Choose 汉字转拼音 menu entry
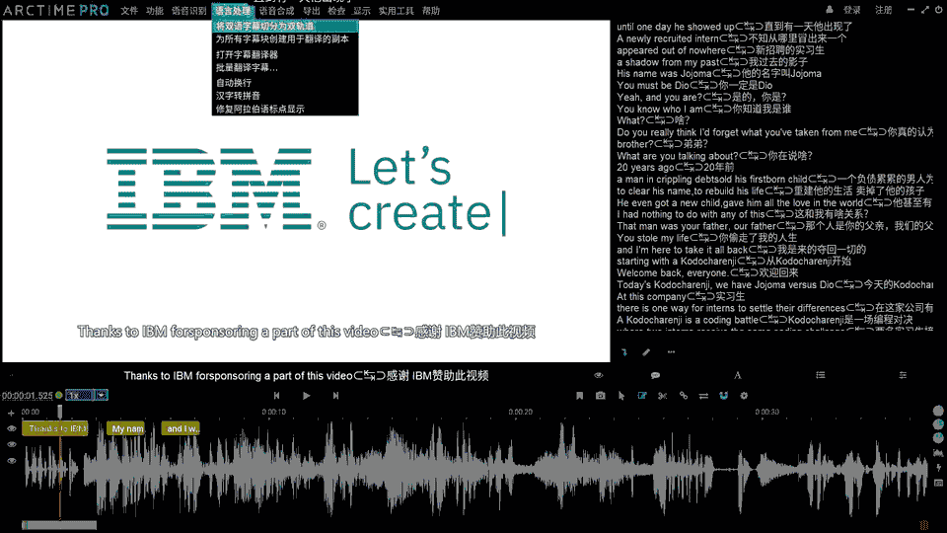This screenshot has height=533, width=947. click(x=238, y=96)
